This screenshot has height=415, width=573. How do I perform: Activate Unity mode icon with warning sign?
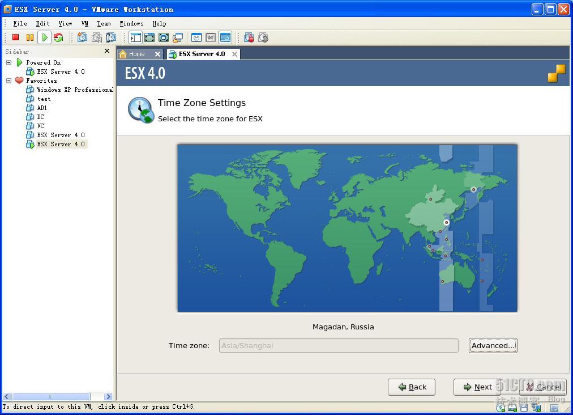coord(178,37)
